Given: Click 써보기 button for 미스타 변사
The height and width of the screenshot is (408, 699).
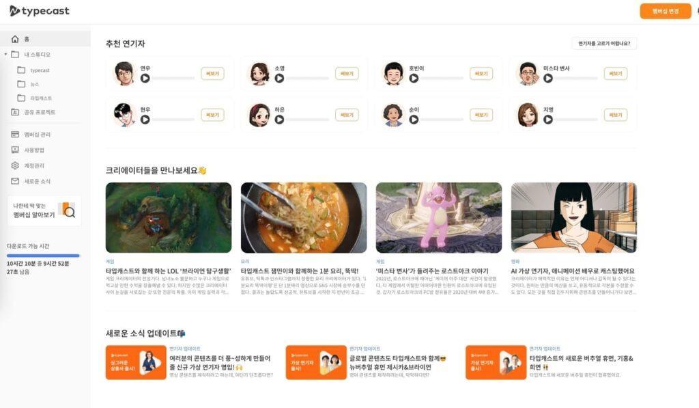Looking at the screenshot, I should point(616,74).
